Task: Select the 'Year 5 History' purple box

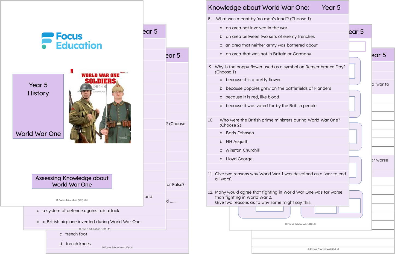Action: (38, 106)
